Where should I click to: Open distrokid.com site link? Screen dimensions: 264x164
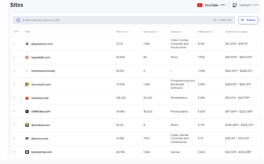[x=40, y=125]
